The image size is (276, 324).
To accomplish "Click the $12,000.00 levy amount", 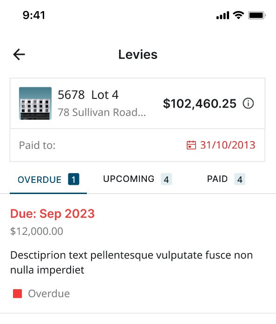I will click(37, 231).
